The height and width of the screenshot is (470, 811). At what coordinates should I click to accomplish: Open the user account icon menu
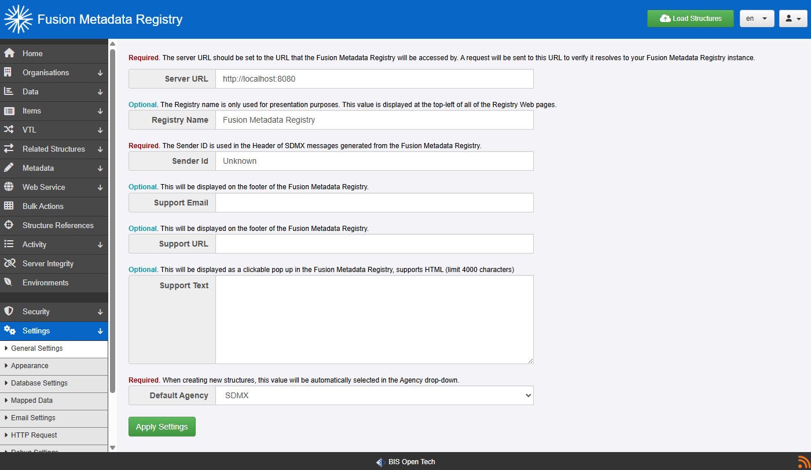(x=793, y=19)
